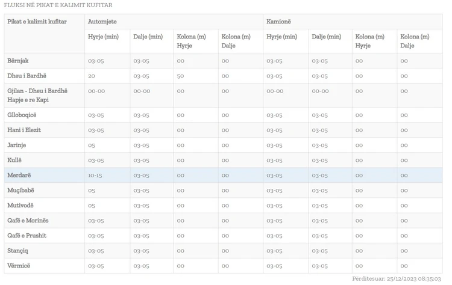Select the Vërmicë crossing name
Image resolution: width=452 pixels, height=285 pixels.
[19, 266]
